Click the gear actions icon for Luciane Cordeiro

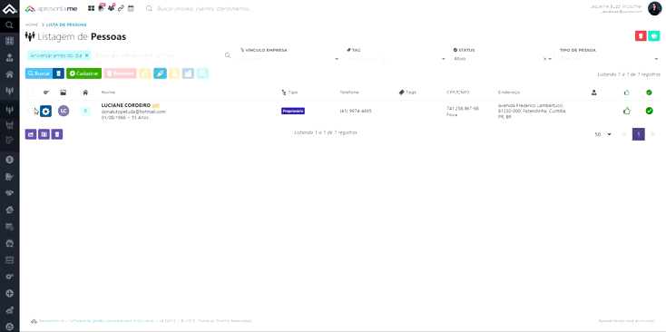46,112
